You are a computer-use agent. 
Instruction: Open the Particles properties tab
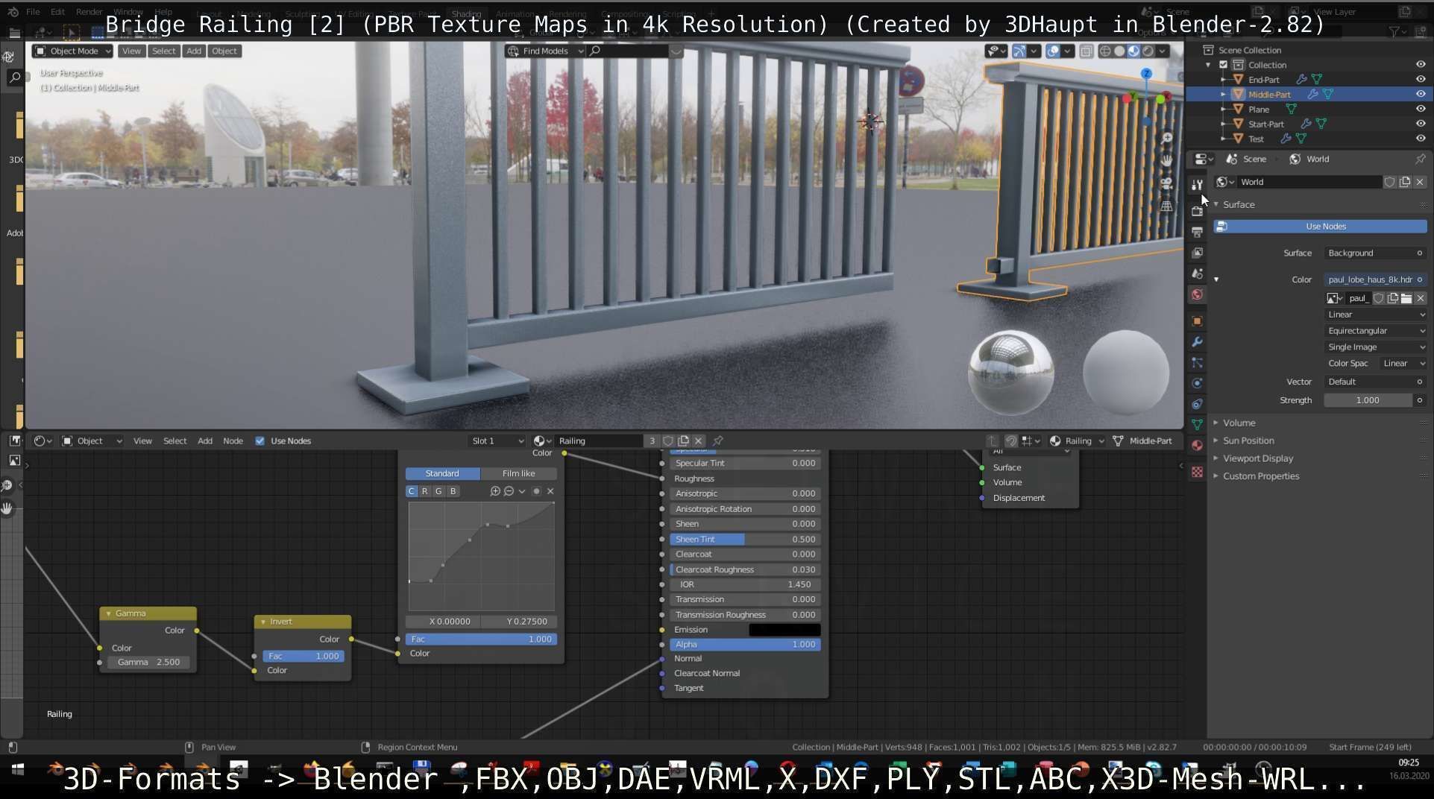tap(1197, 363)
